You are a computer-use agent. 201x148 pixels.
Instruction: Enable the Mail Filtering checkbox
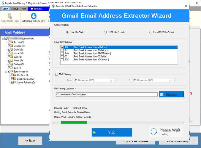(x=56, y=74)
